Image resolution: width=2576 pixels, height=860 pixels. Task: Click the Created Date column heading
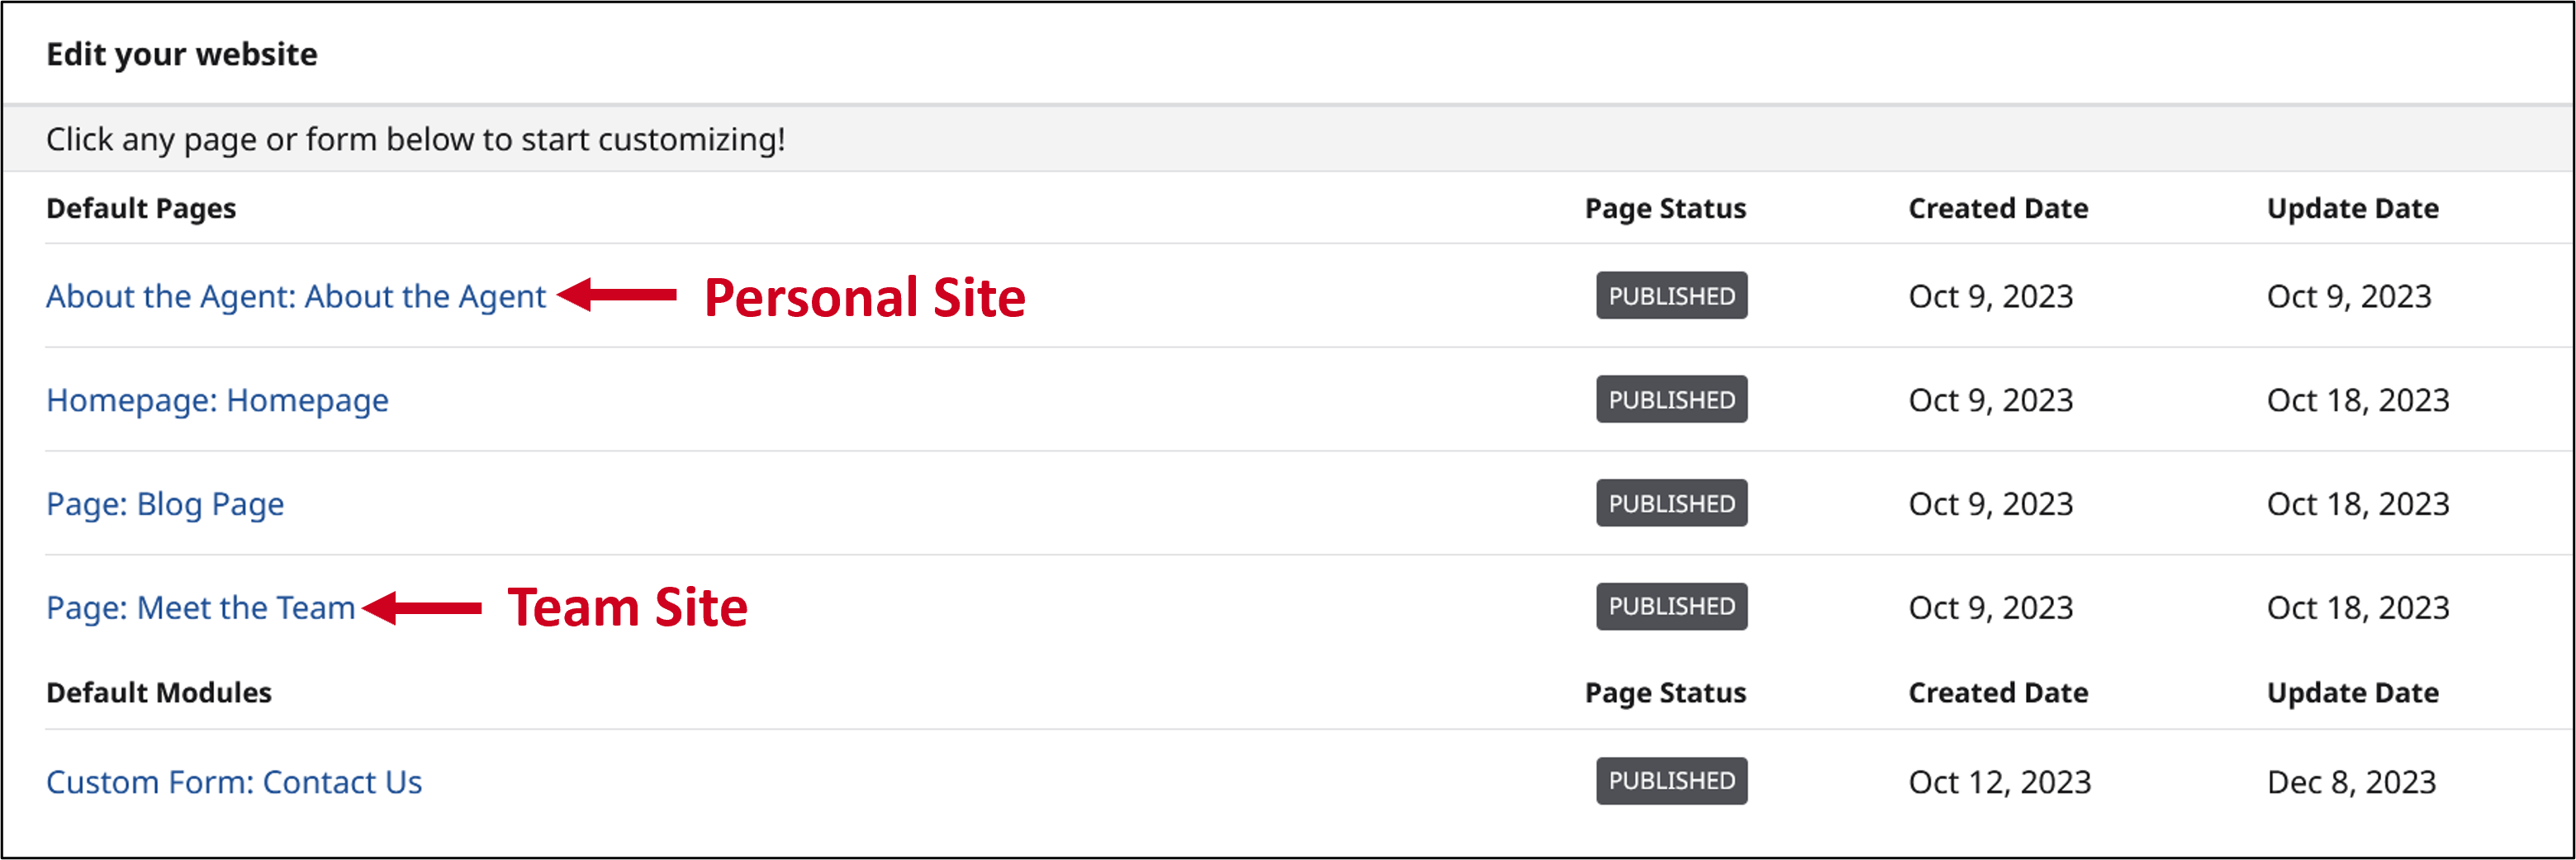coord(1996,209)
